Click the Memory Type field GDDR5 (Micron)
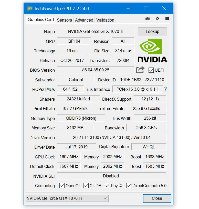This screenshot has height=209, width=199. coord(81,118)
